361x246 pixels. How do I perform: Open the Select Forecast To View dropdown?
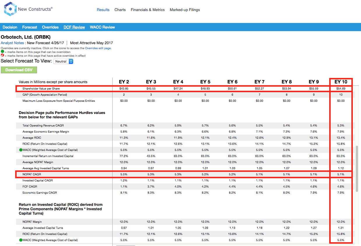(63, 61)
